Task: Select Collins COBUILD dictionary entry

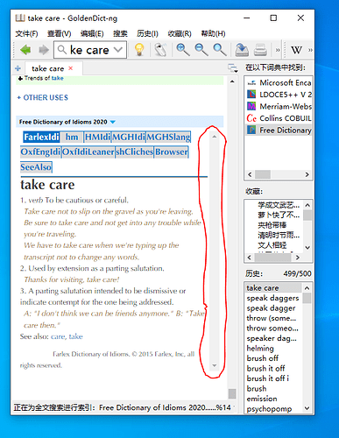Action: pyautogui.click(x=279, y=118)
